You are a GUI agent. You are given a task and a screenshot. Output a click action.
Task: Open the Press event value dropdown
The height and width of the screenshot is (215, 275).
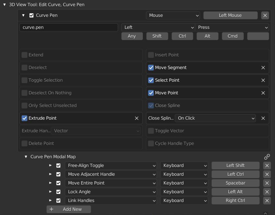(x=232, y=27)
